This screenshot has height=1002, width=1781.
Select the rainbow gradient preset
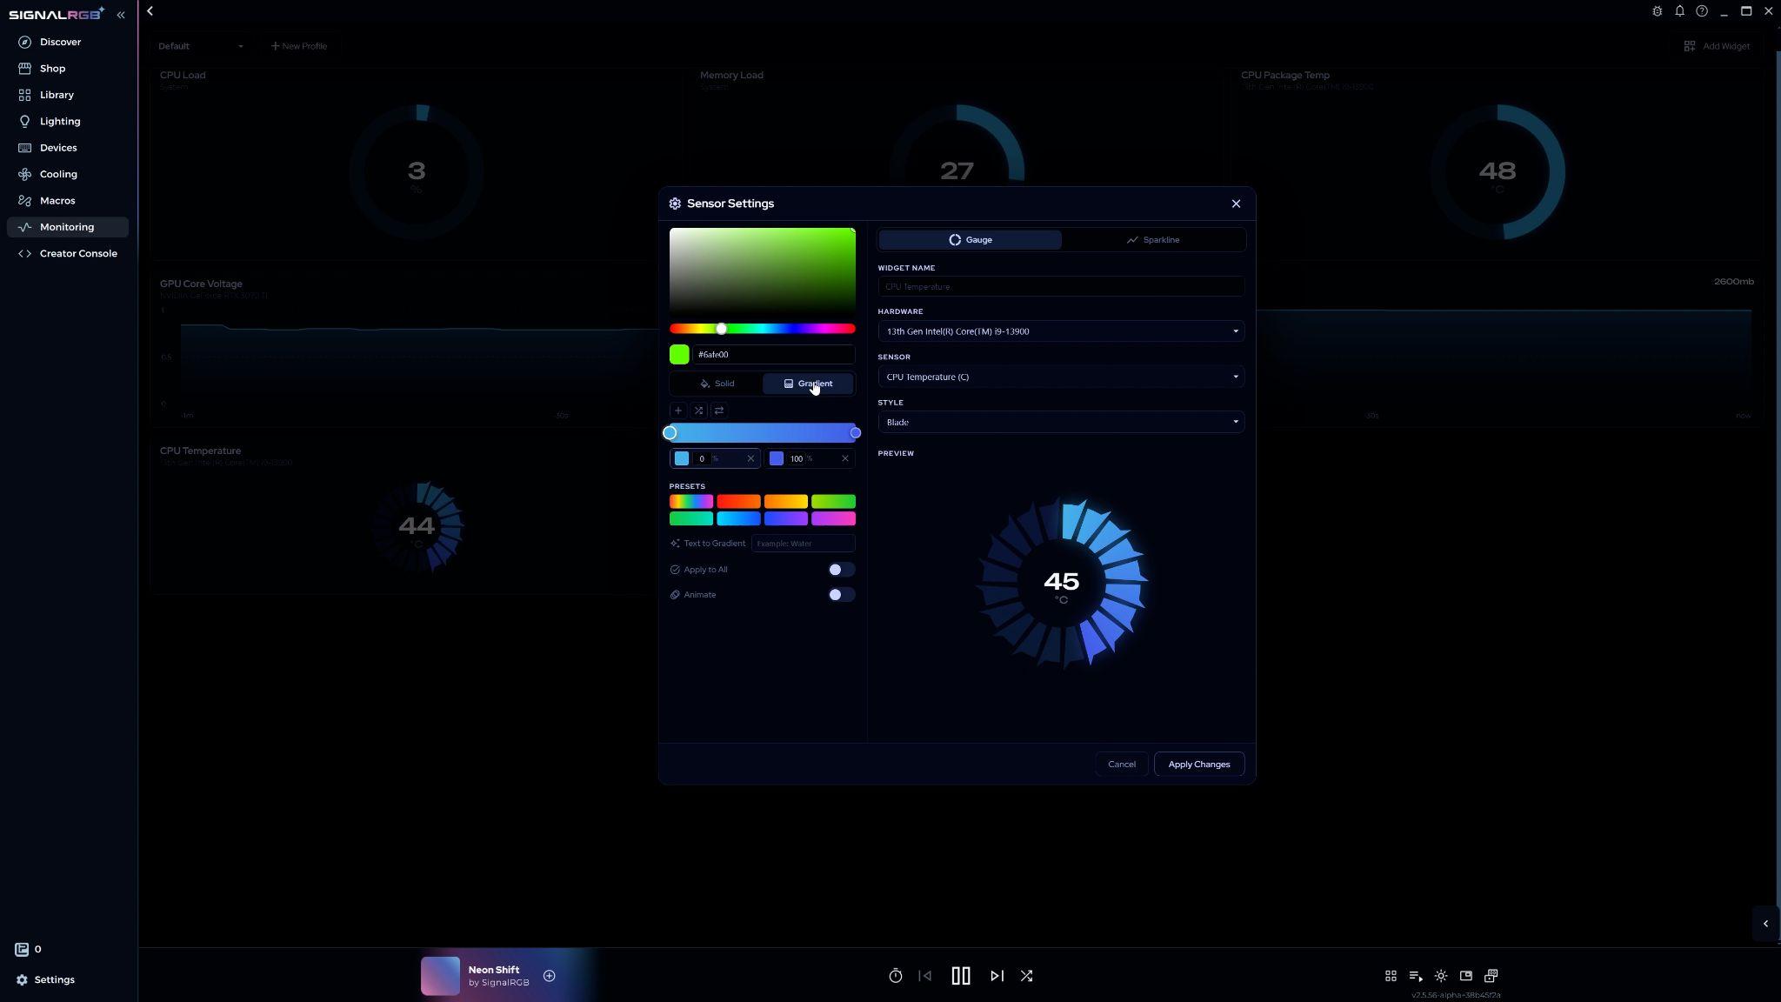[x=691, y=502]
